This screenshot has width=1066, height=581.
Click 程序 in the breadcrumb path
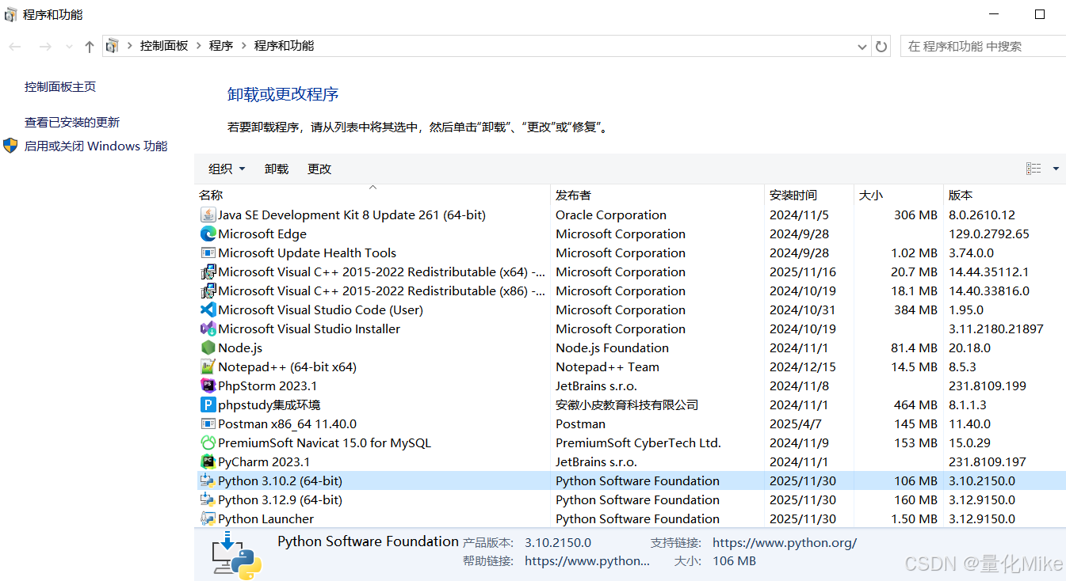(221, 46)
